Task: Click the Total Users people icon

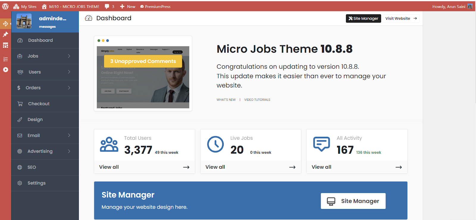Action: click(x=109, y=144)
